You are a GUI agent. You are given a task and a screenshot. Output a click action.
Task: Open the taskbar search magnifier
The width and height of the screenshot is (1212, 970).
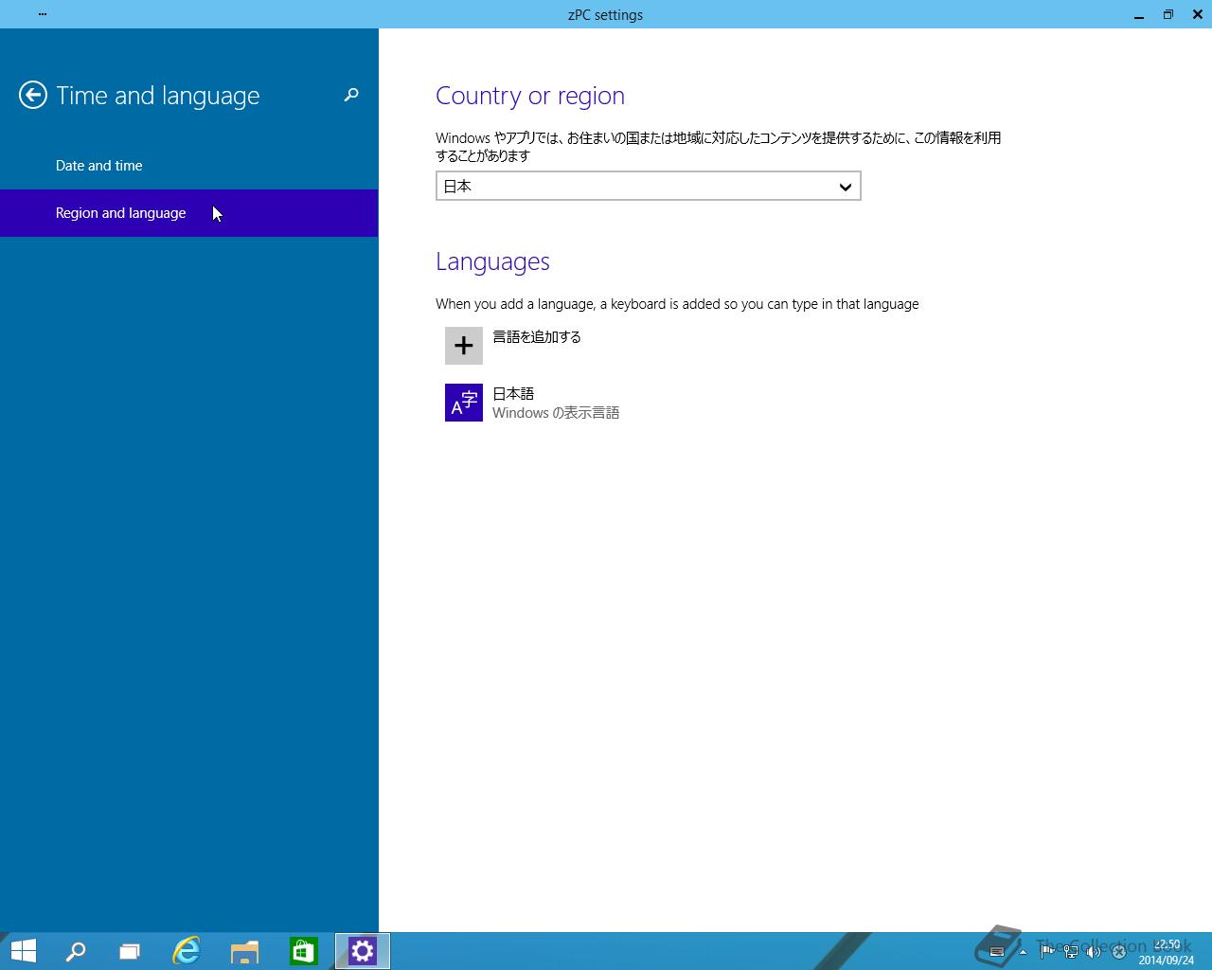[76, 951]
